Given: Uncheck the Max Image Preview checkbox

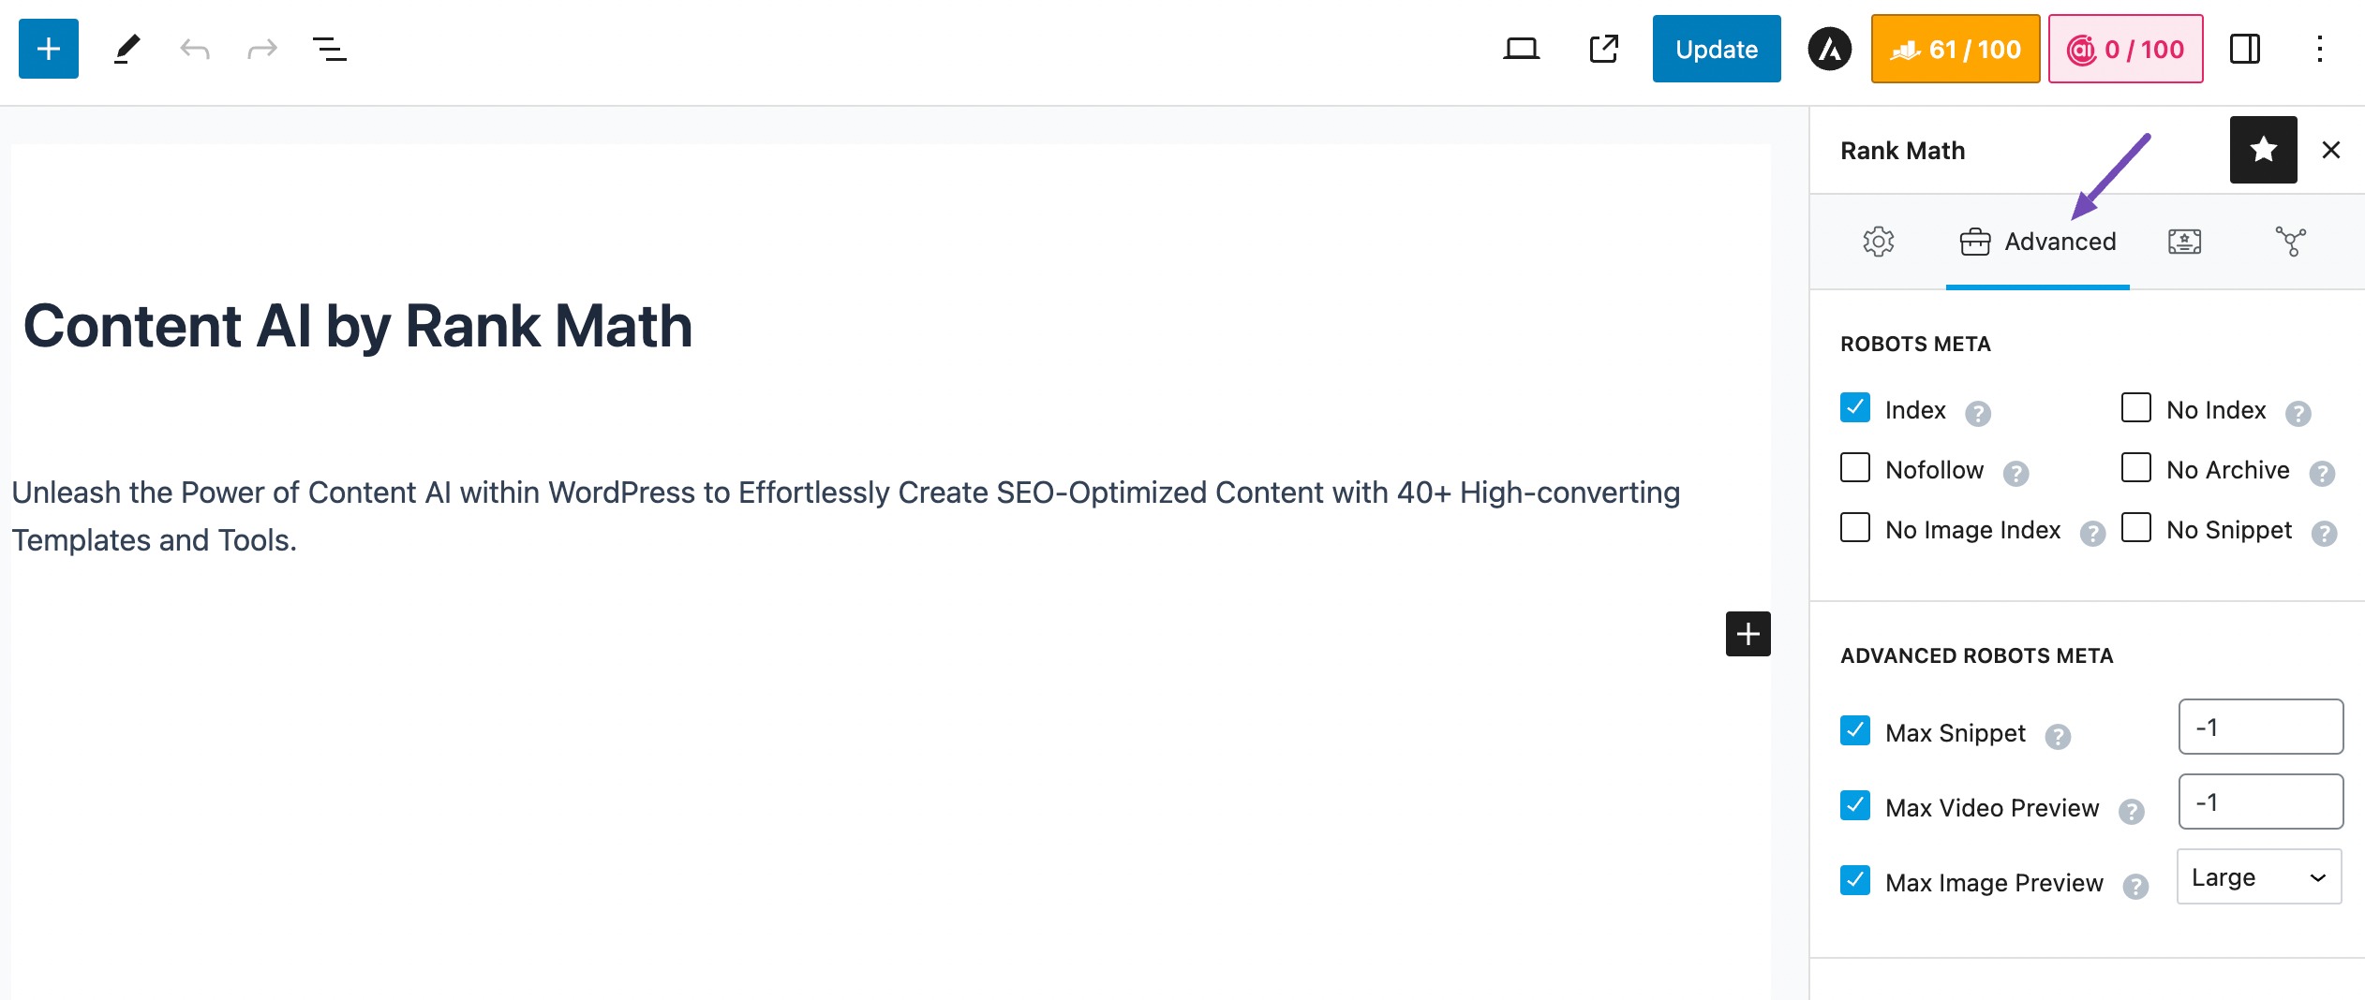Looking at the screenshot, I should (1855, 880).
